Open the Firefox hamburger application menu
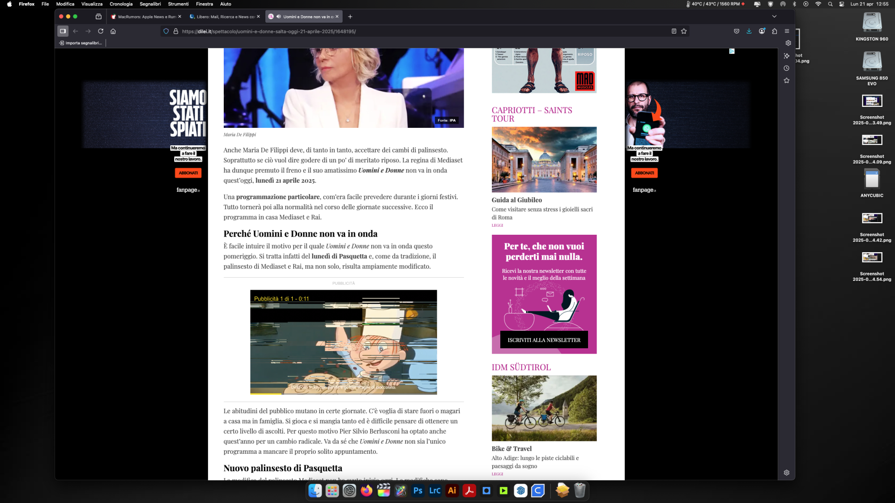The height and width of the screenshot is (503, 895). point(787,31)
